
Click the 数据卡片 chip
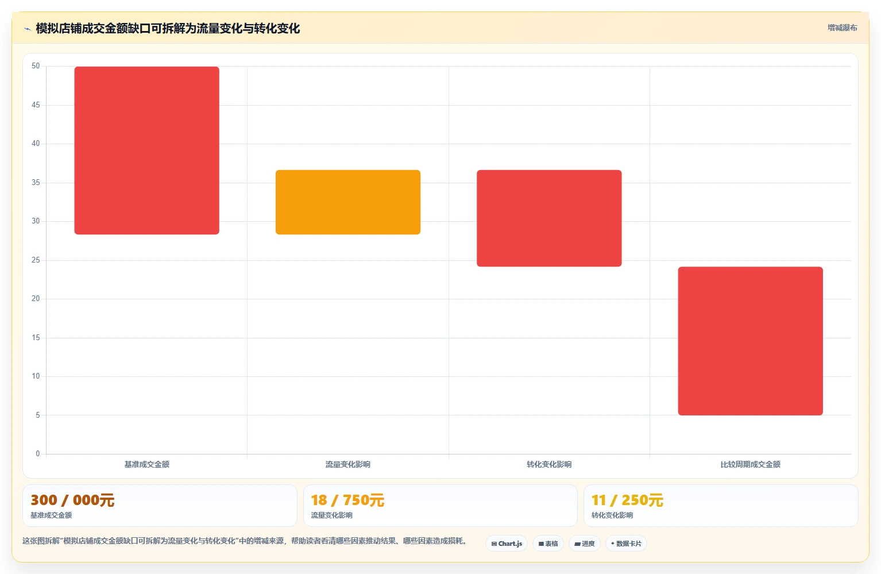click(x=626, y=544)
